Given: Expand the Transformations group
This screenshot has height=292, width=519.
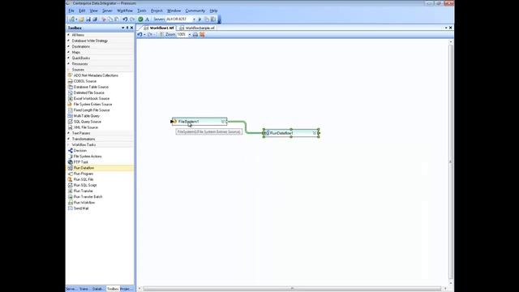Looking at the screenshot, I should [68, 139].
